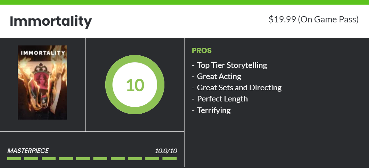Click the fifth segment of the rating bar

83,159
